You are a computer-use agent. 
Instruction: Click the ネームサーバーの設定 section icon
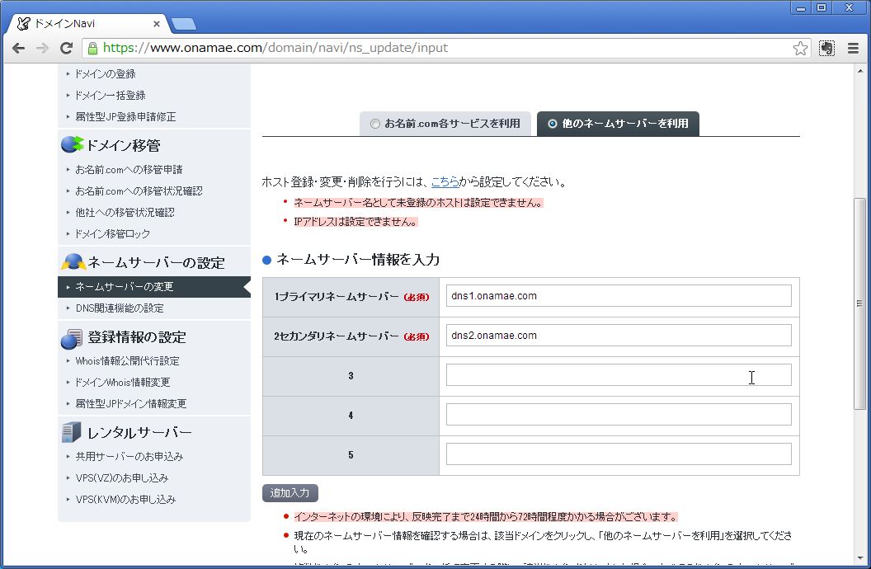tap(73, 262)
